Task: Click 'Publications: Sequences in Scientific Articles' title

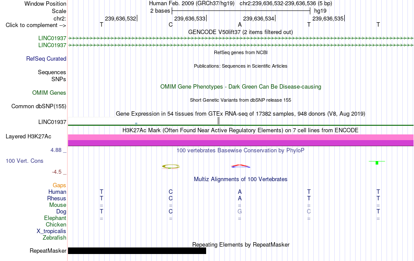Action: [x=241, y=66]
